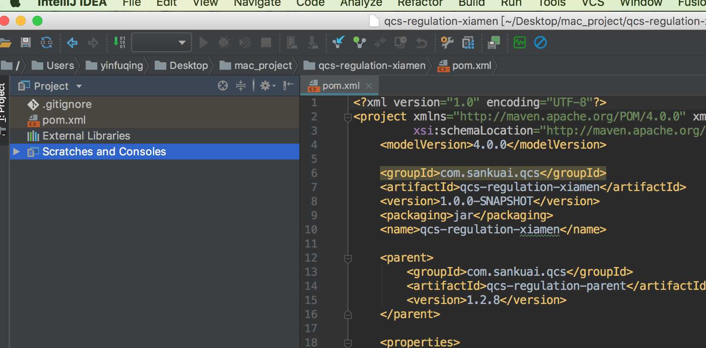
Task: Click the pom.xml breadcrumb
Action: point(464,66)
